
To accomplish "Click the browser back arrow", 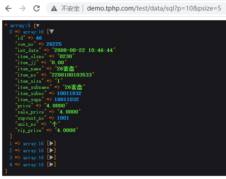I will (x=8, y=8).
